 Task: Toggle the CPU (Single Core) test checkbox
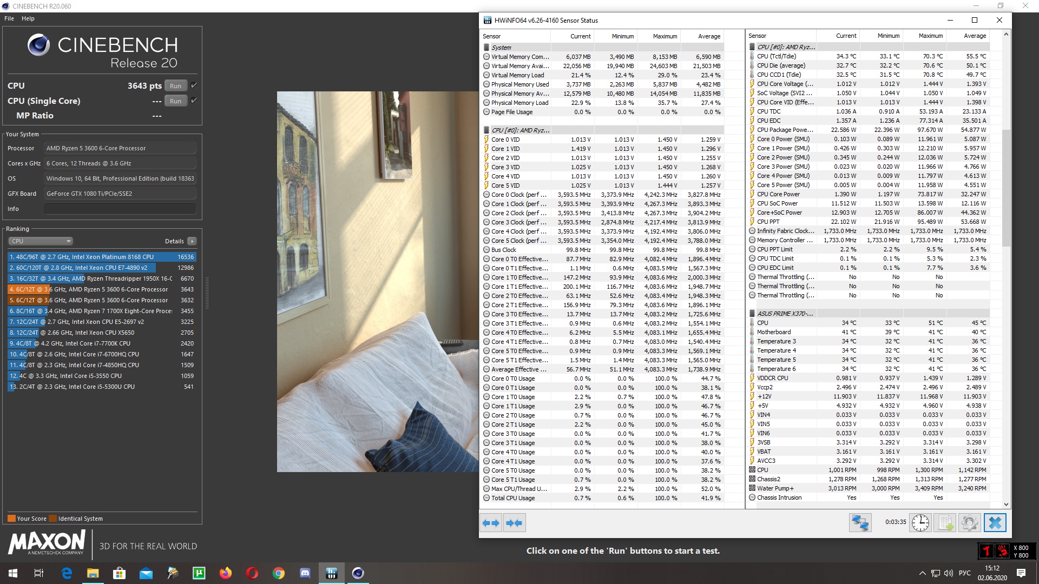pos(194,101)
